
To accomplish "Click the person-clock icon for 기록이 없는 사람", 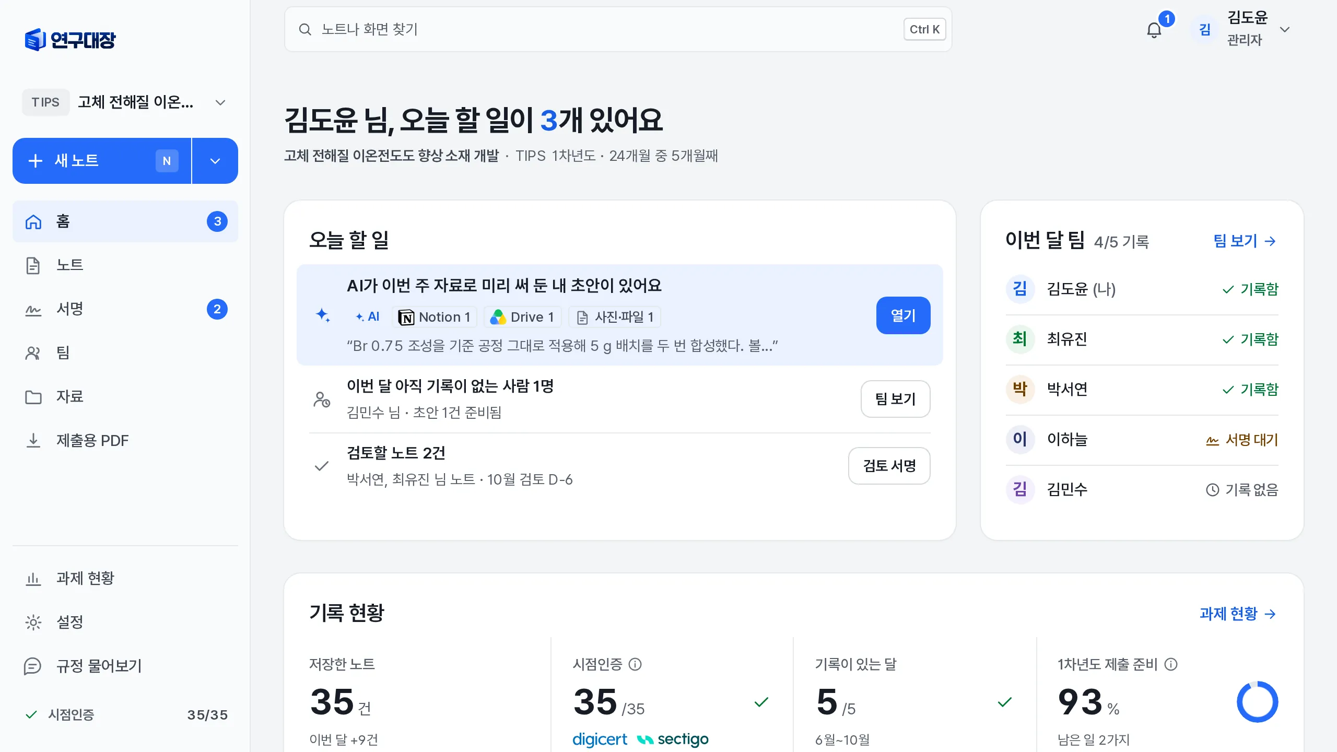I will 322,399.
